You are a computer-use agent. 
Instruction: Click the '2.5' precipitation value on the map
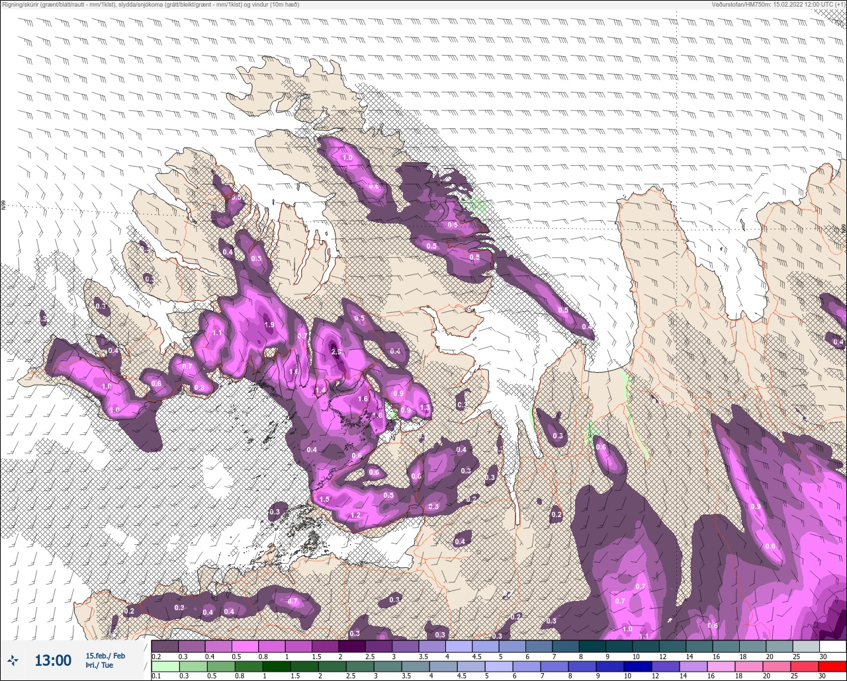click(336, 352)
